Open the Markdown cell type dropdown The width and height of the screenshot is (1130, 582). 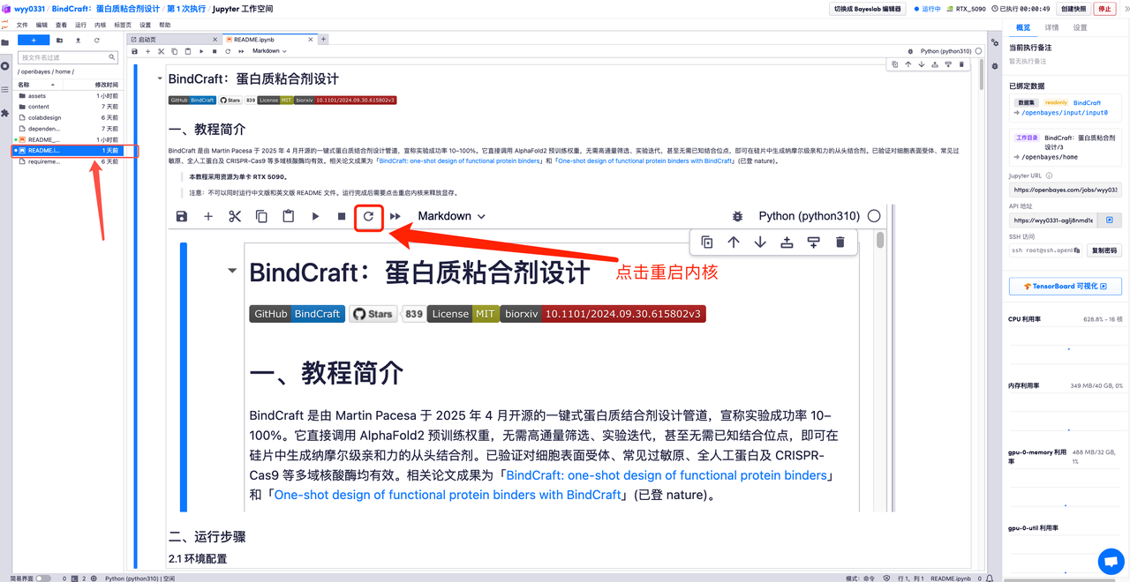coord(269,51)
